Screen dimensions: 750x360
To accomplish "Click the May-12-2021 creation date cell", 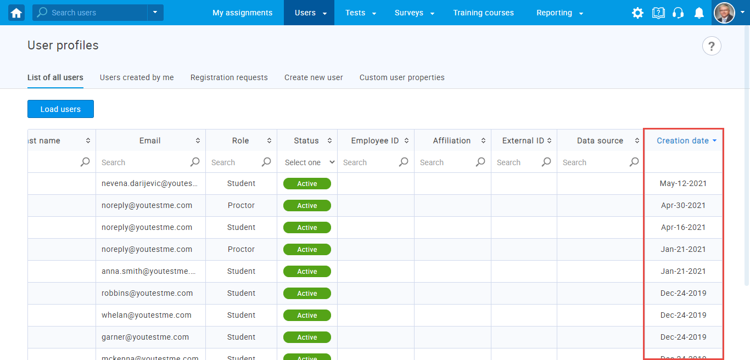I will tap(683, 183).
